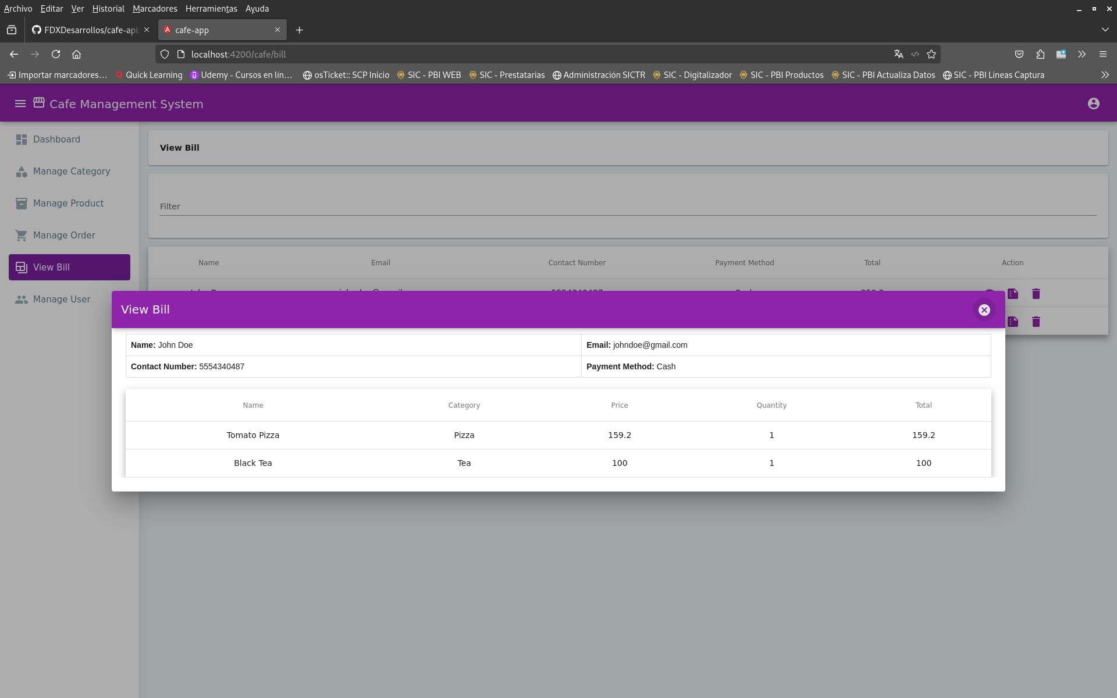The image size is (1117, 698).
Task: Select the Tomato Pizza cell
Action: pyautogui.click(x=253, y=435)
